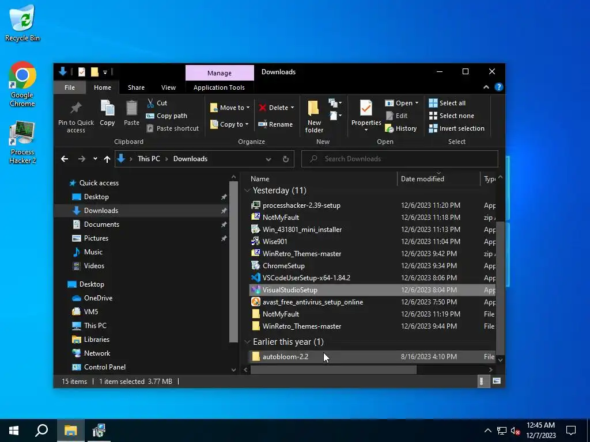This screenshot has width=590, height=442.
Task: Collapse the Yesterday group
Action: 247,190
